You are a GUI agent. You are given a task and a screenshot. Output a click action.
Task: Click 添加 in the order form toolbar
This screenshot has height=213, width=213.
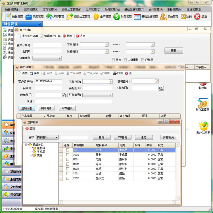tap(23, 73)
